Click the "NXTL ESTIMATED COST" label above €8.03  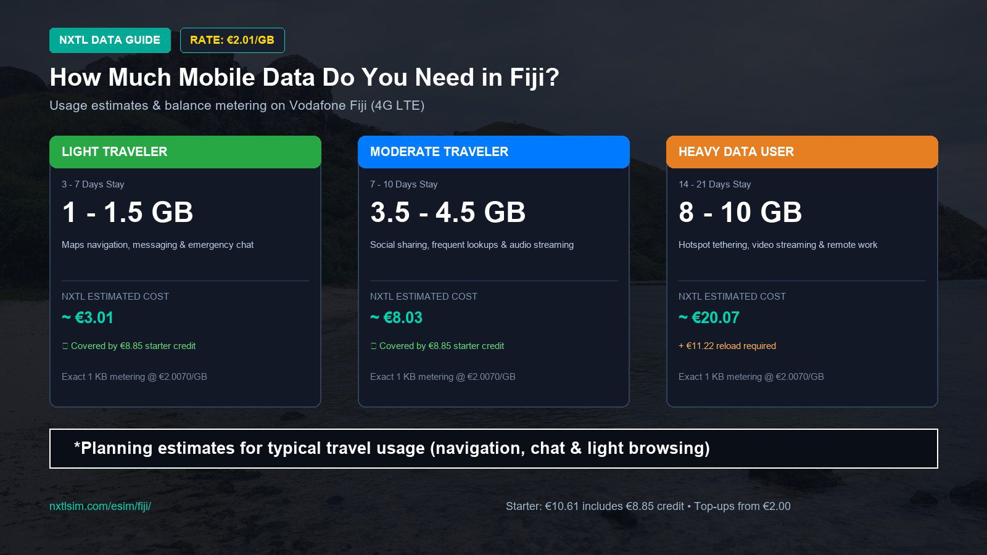pyautogui.click(x=424, y=297)
